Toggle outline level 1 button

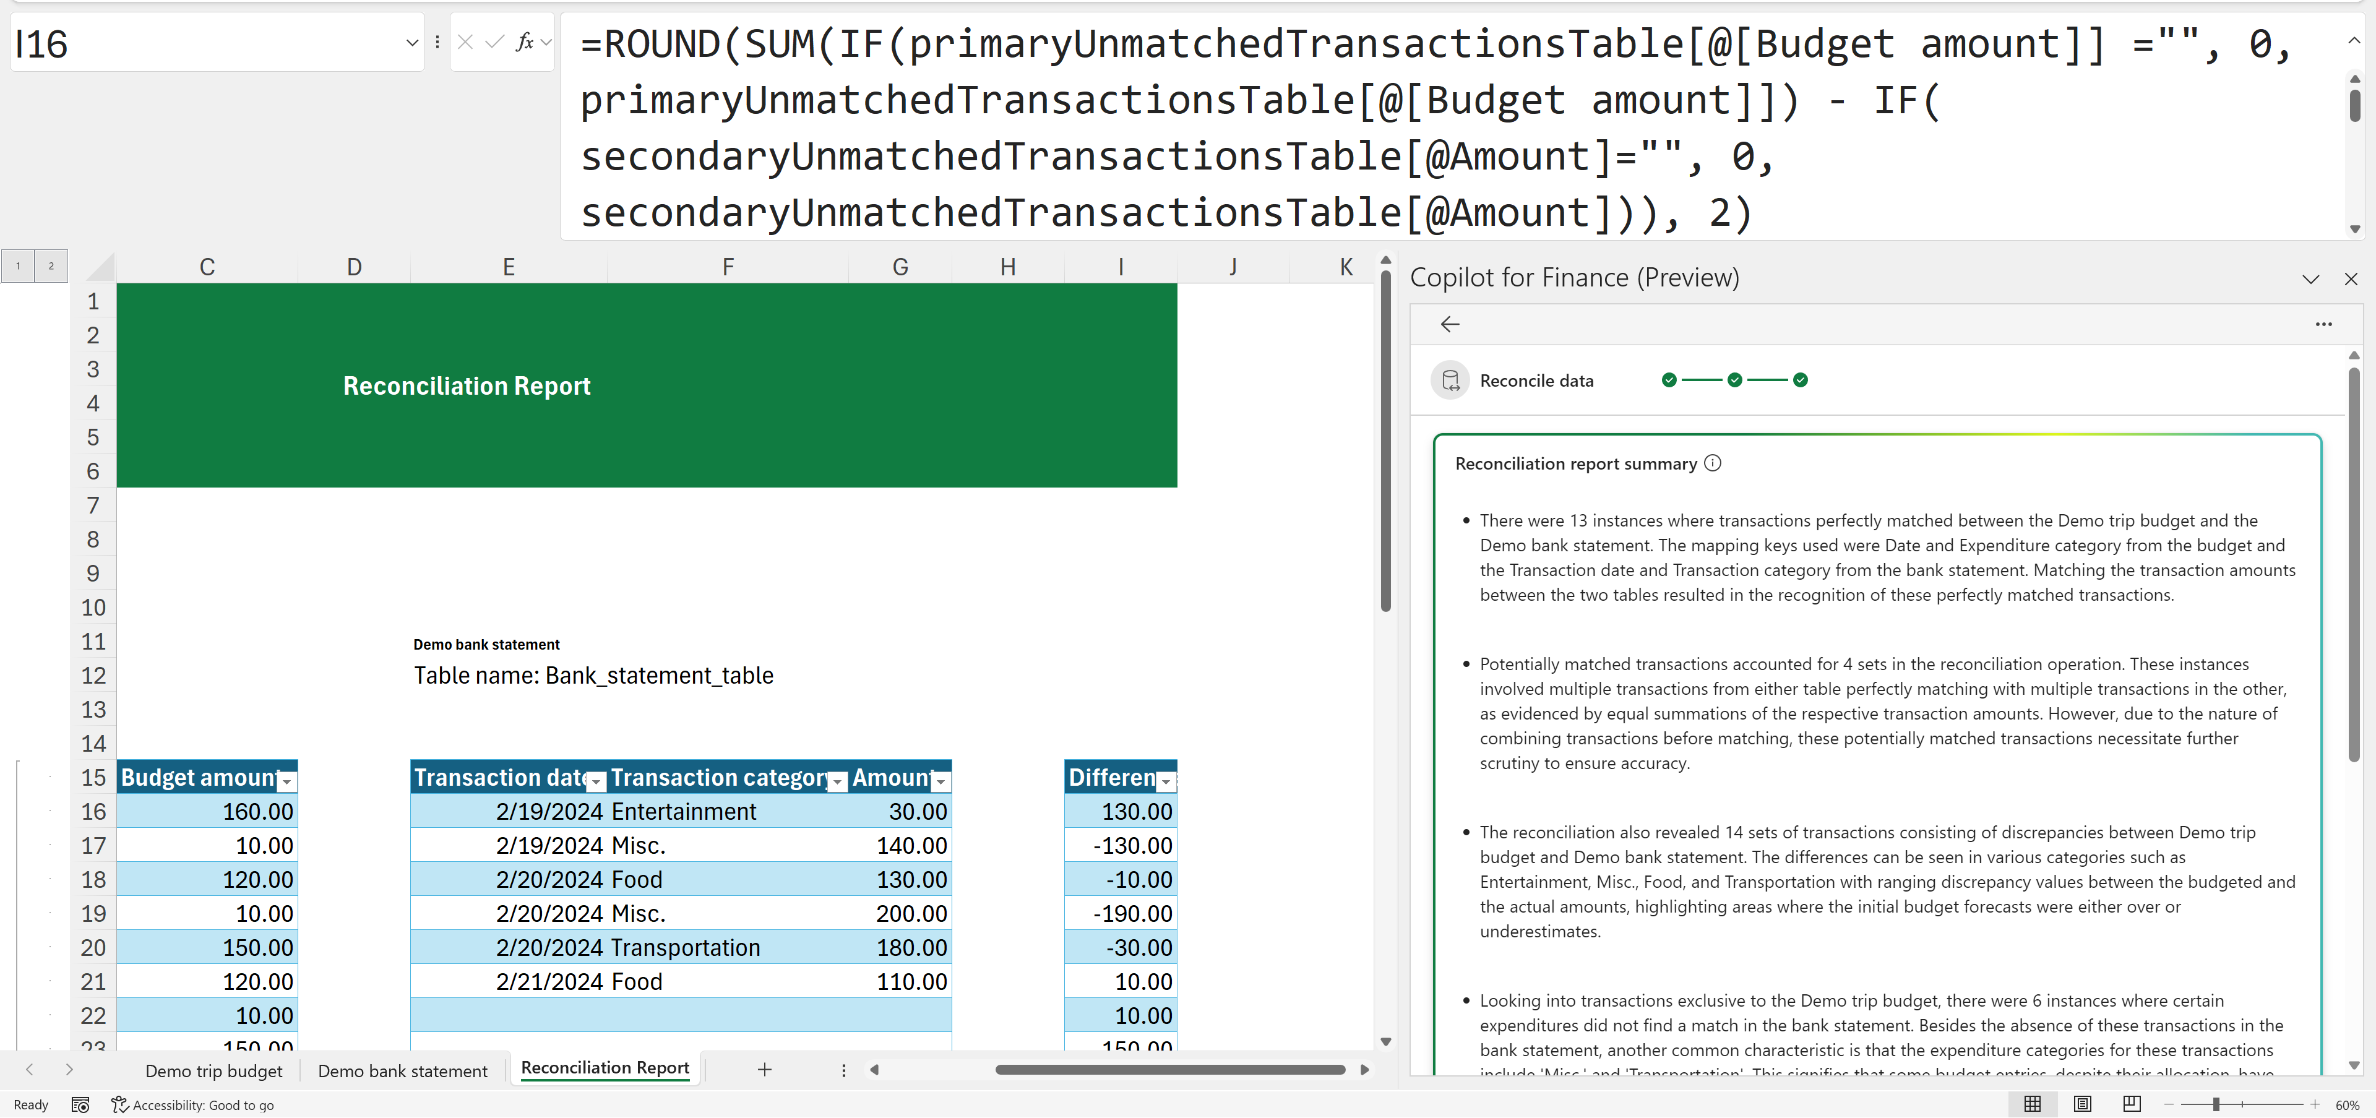tap(17, 265)
